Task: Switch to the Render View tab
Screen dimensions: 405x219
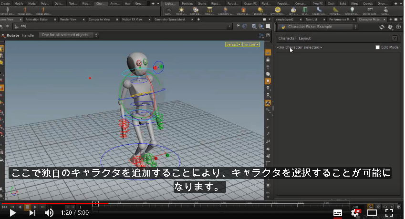Action: pos(68,20)
